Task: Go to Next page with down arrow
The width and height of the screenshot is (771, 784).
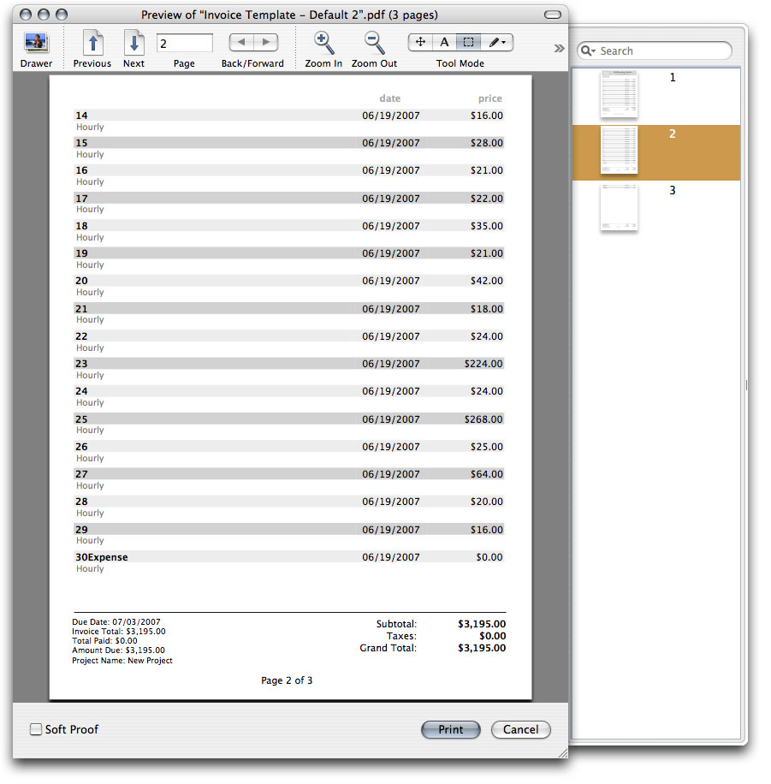Action: (x=134, y=43)
